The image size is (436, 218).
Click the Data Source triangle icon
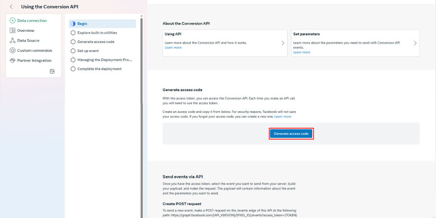(x=13, y=41)
